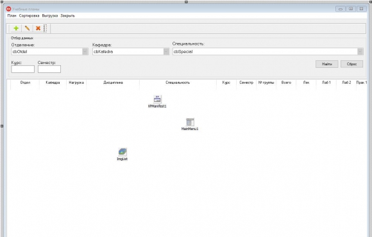The image size is (372, 237).
Task: Select the ImgList component icon
Action: click(x=123, y=152)
